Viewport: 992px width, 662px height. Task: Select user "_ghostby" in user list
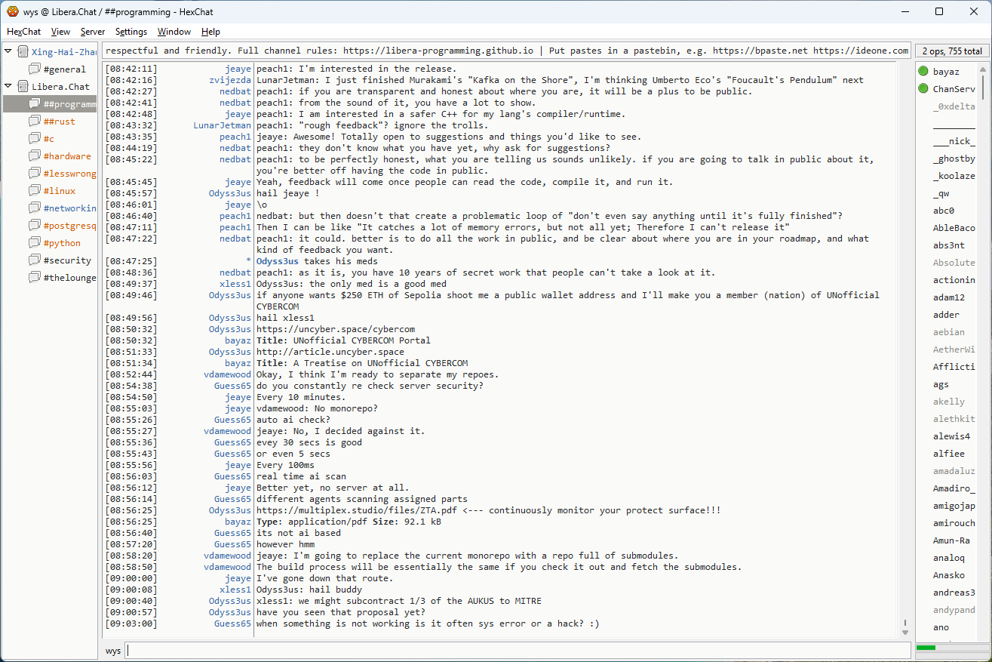954,159
